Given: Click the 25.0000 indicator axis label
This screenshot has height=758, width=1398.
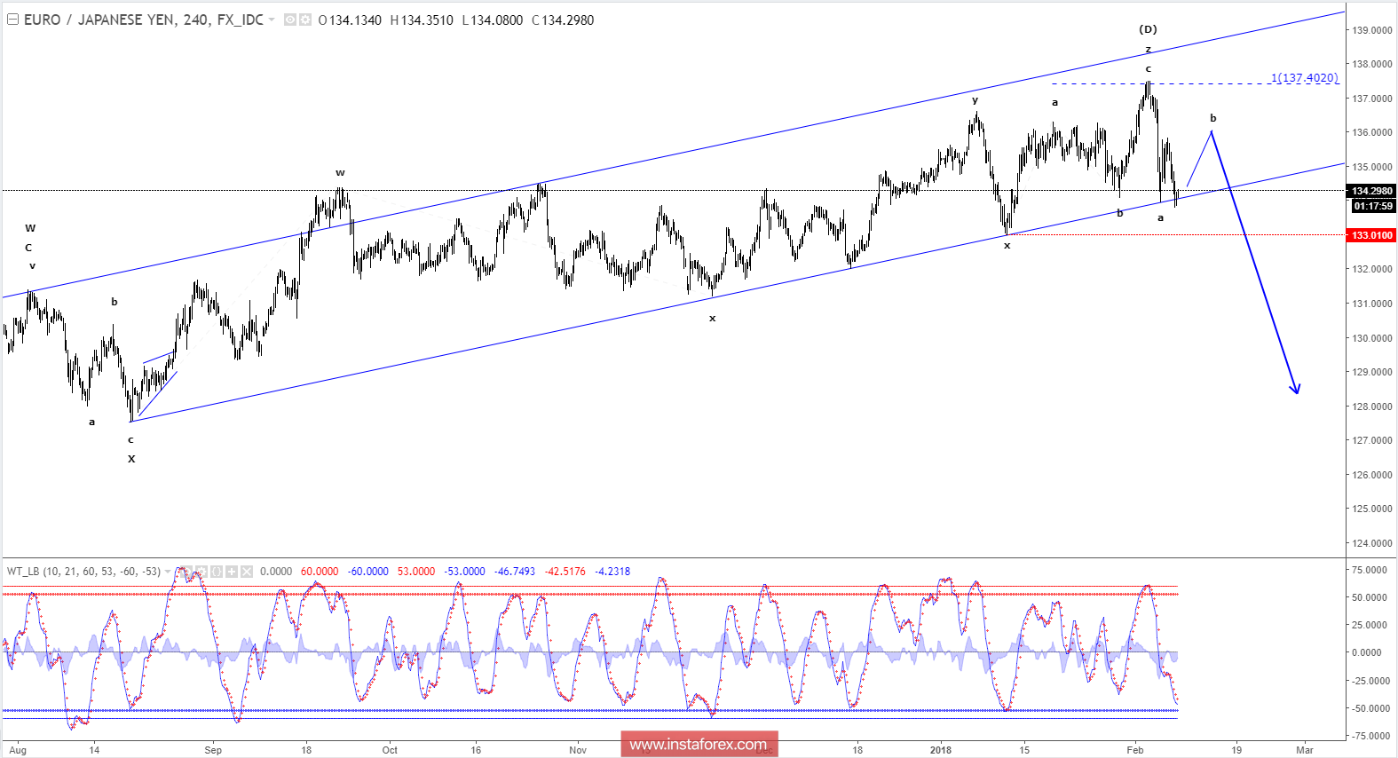Looking at the screenshot, I should pyautogui.click(x=1370, y=625).
